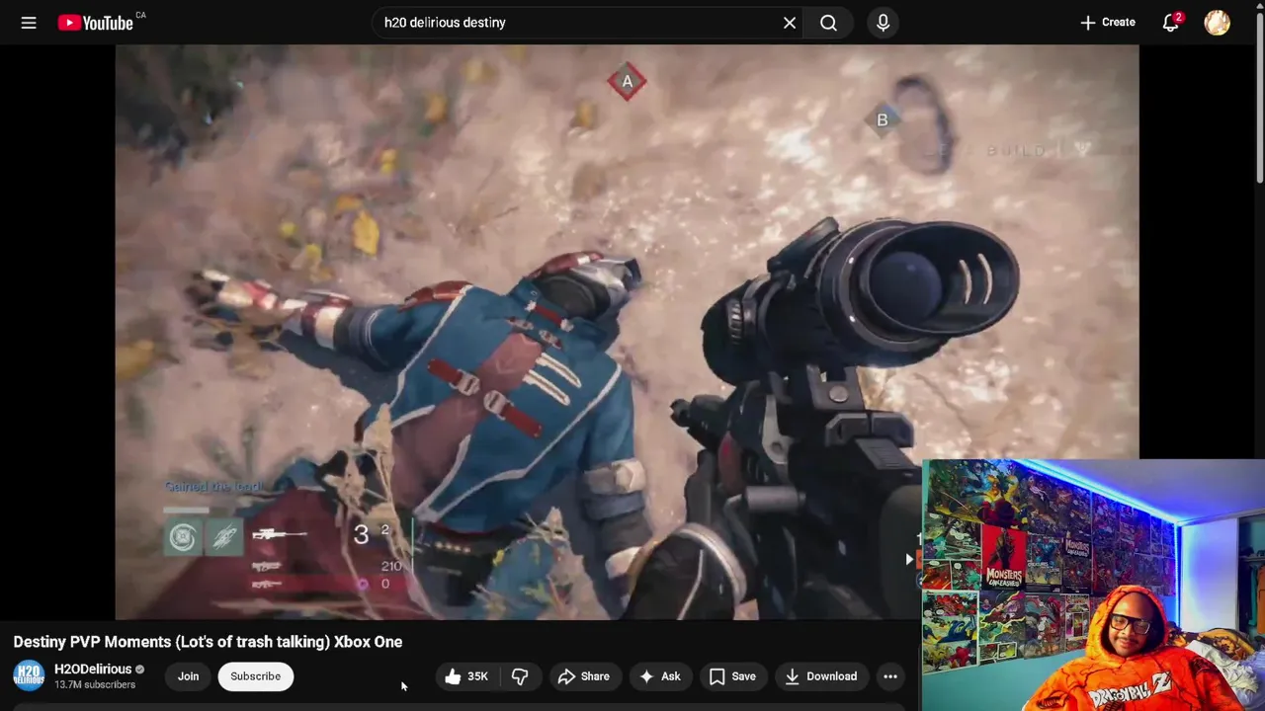Share the video
This screenshot has height=711, width=1265.
point(584,676)
